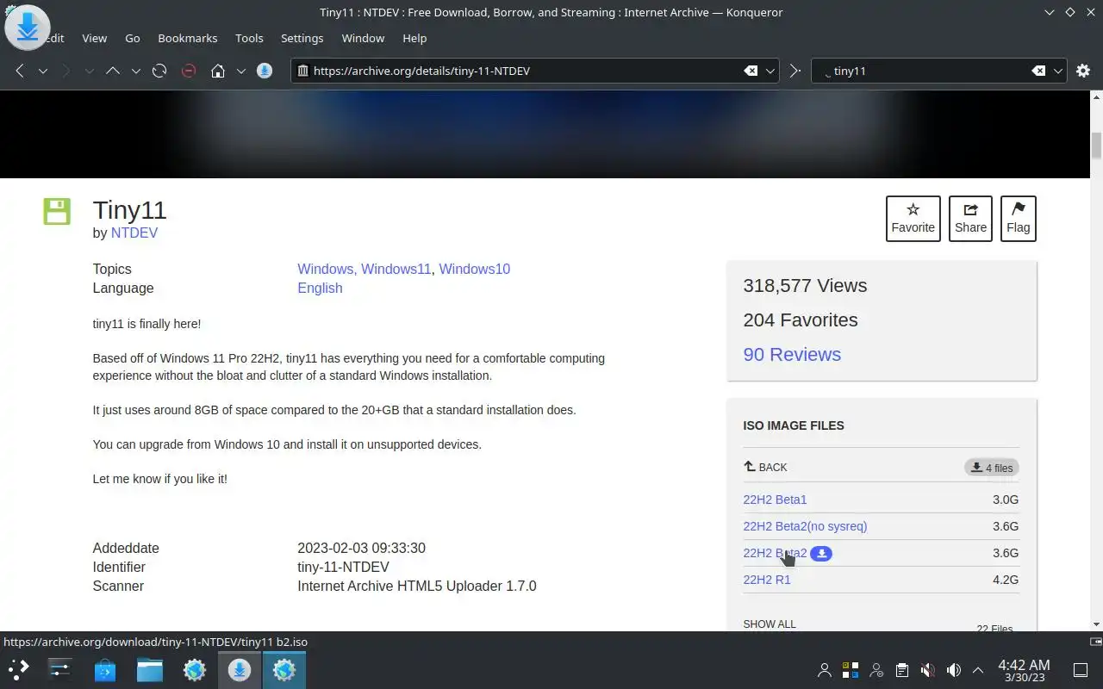This screenshot has width=1103, height=689.
Task: Open the search box dropdown
Action: [x=1058, y=71]
